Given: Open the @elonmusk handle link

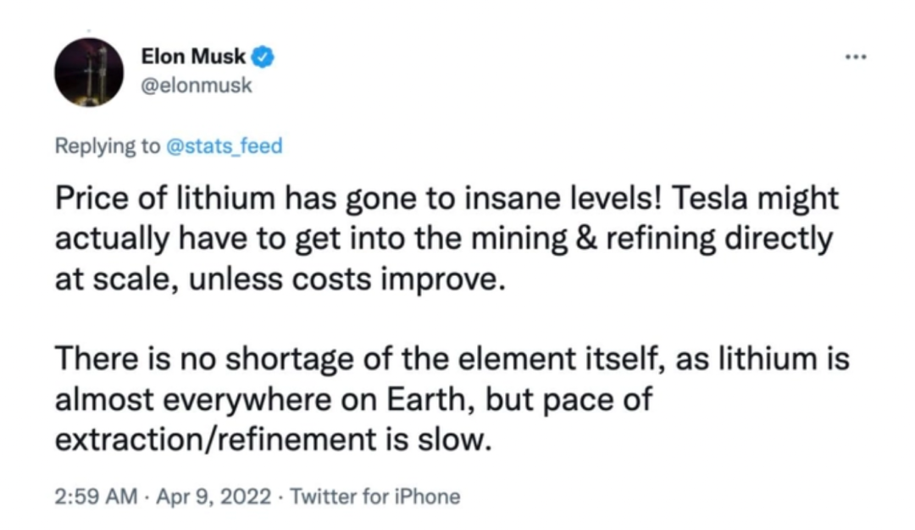Looking at the screenshot, I should point(197,86).
